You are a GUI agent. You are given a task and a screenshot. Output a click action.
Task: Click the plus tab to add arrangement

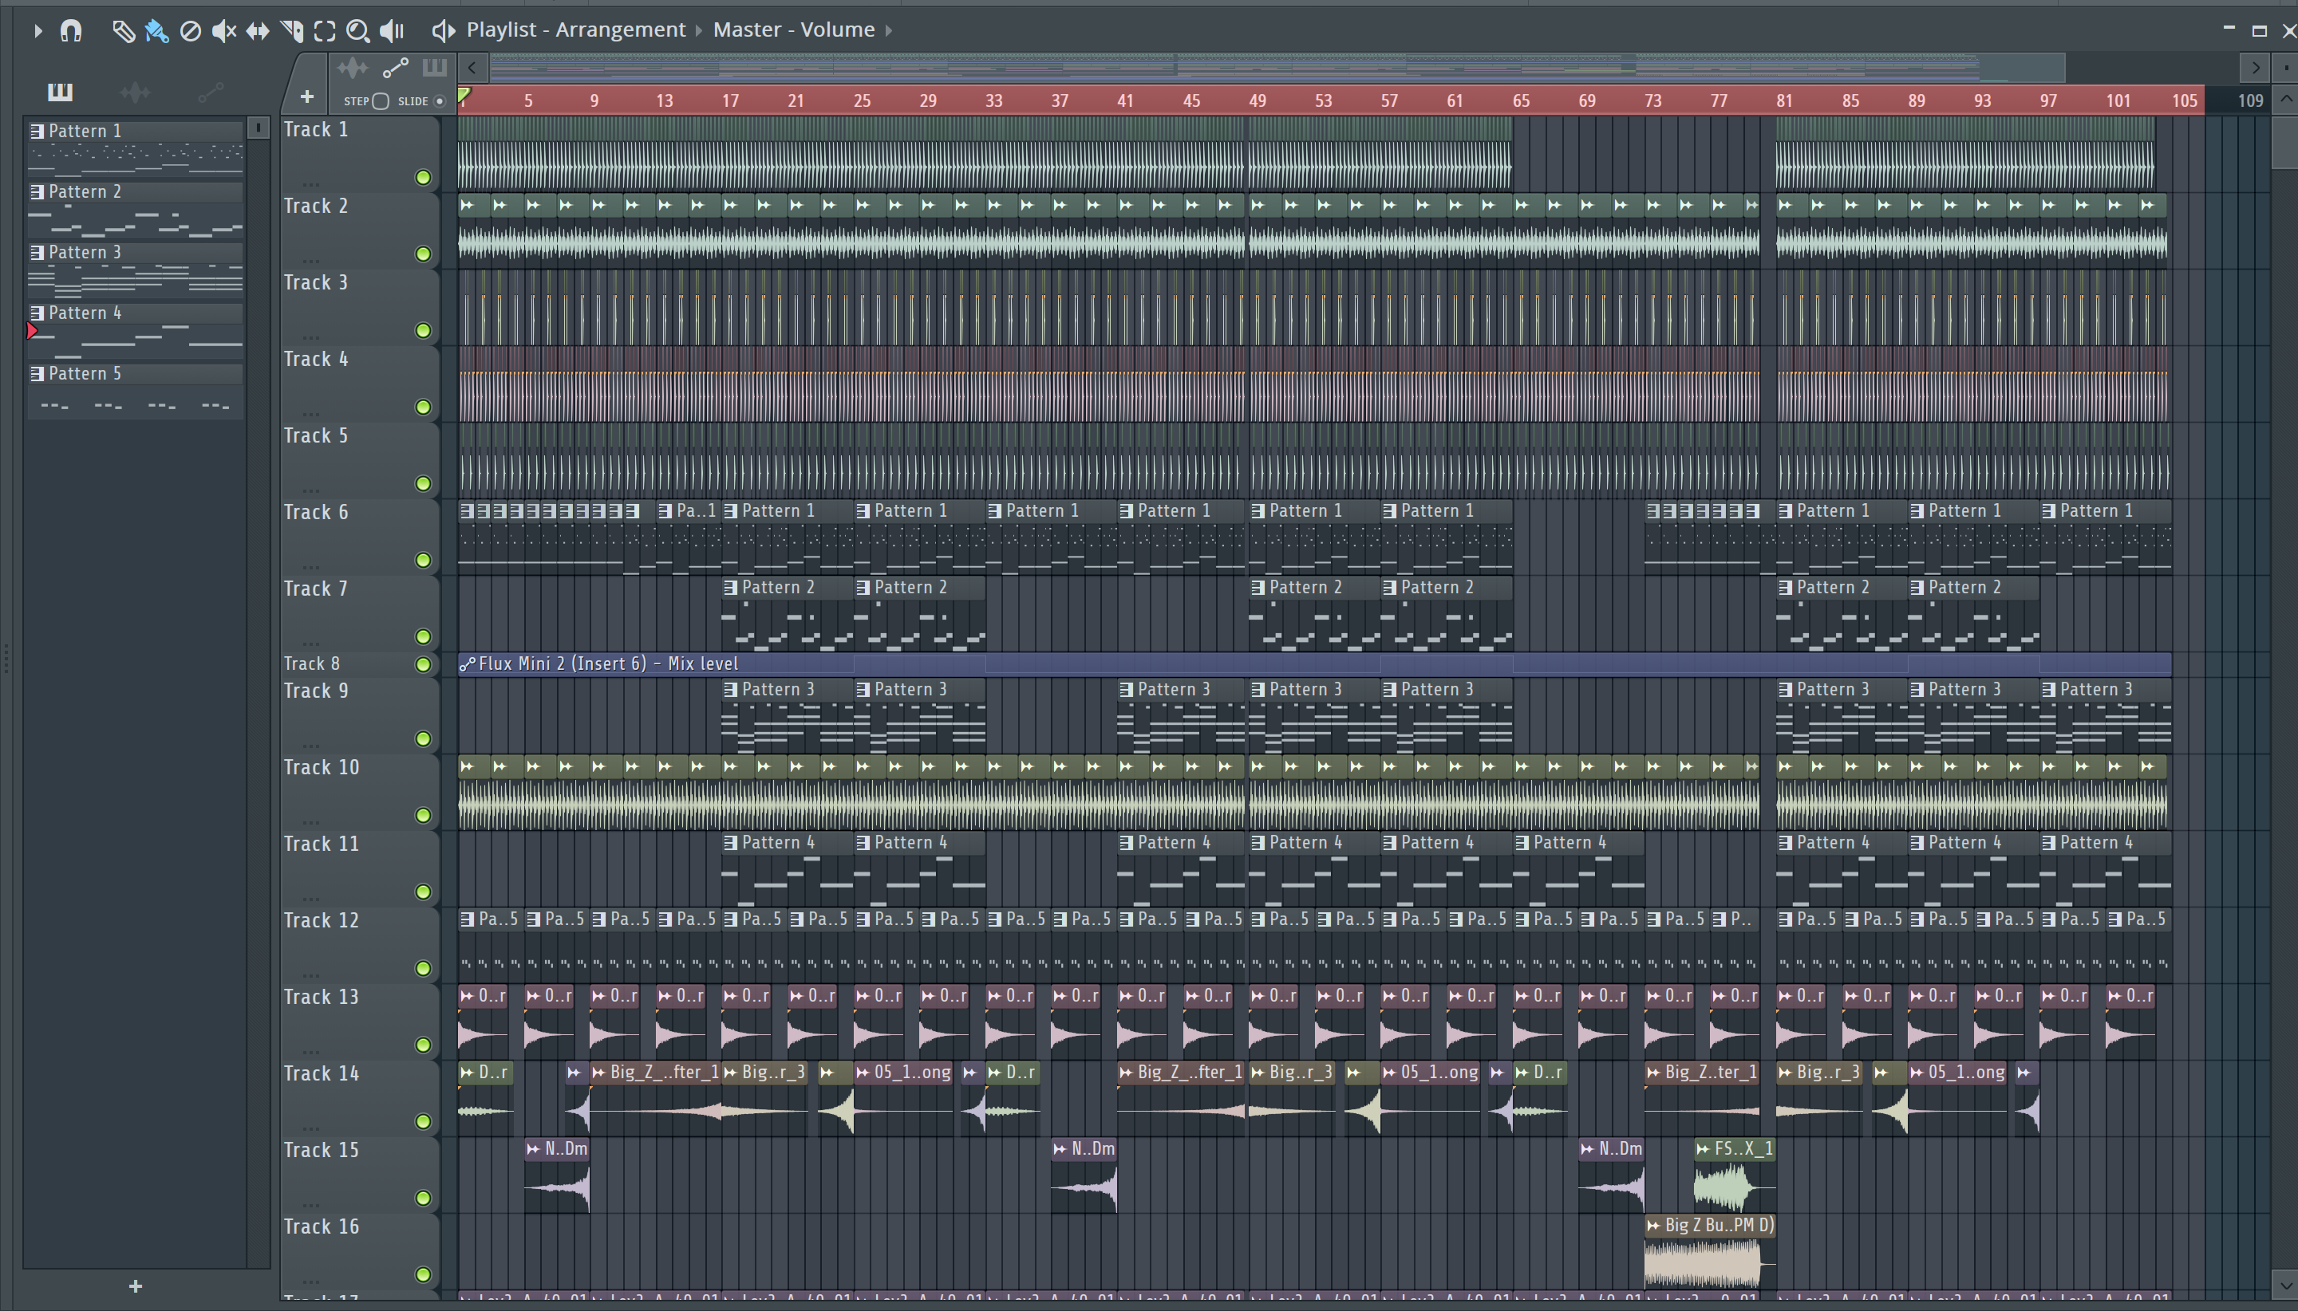306,96
